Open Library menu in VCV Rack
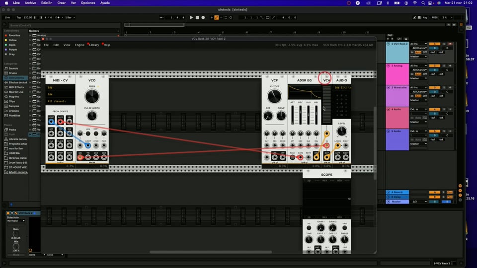This screenshot has width=477, height=268. click(94, 45)
